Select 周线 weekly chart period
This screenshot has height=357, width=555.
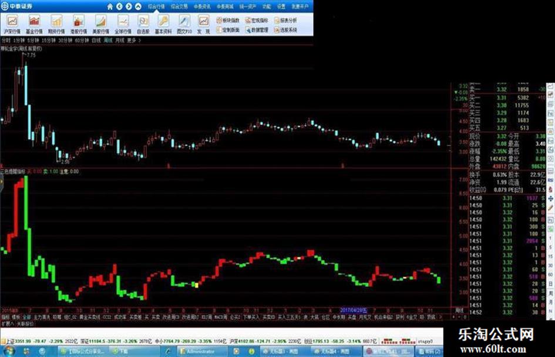[x=108, y=40]
